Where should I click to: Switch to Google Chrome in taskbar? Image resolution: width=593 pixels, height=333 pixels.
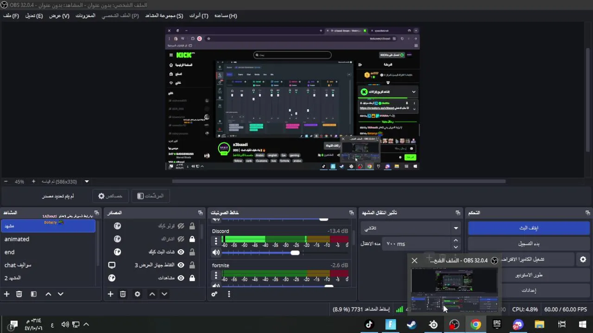tap(476, 324)
